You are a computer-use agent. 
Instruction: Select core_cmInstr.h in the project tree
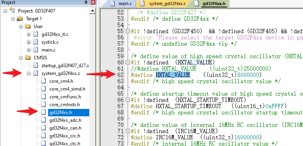coord(65,105)
